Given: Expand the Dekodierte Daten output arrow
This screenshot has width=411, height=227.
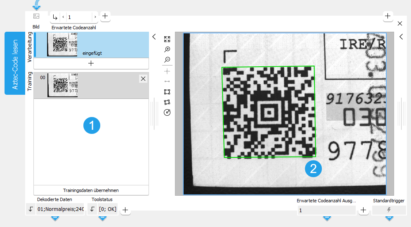Looking at the screenshot, I should tap(31, 209).
